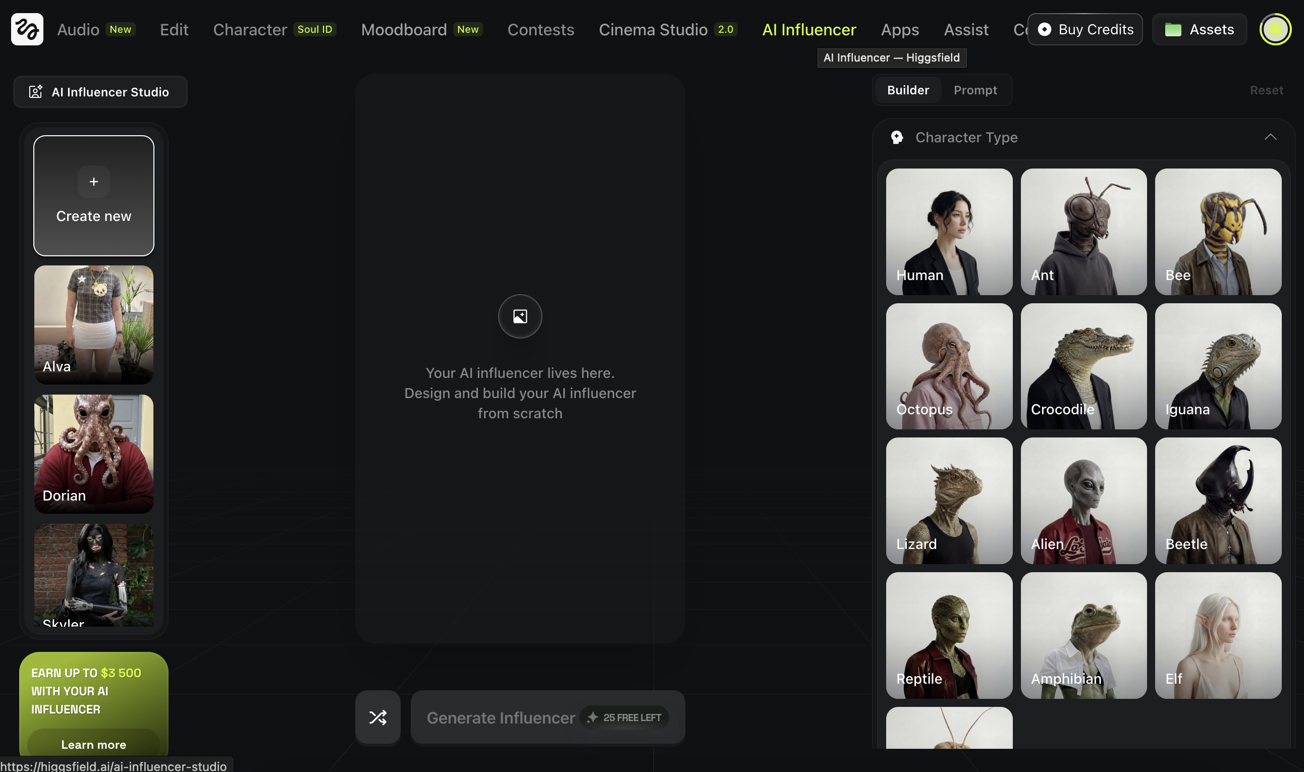Click the Buy Credits button
This screenshot has width=1304, height=772.
tap(1085, 29)
